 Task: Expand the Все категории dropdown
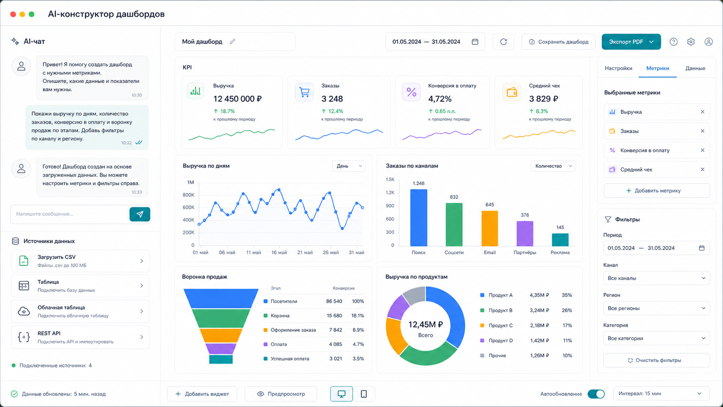[x=656, y=338]
